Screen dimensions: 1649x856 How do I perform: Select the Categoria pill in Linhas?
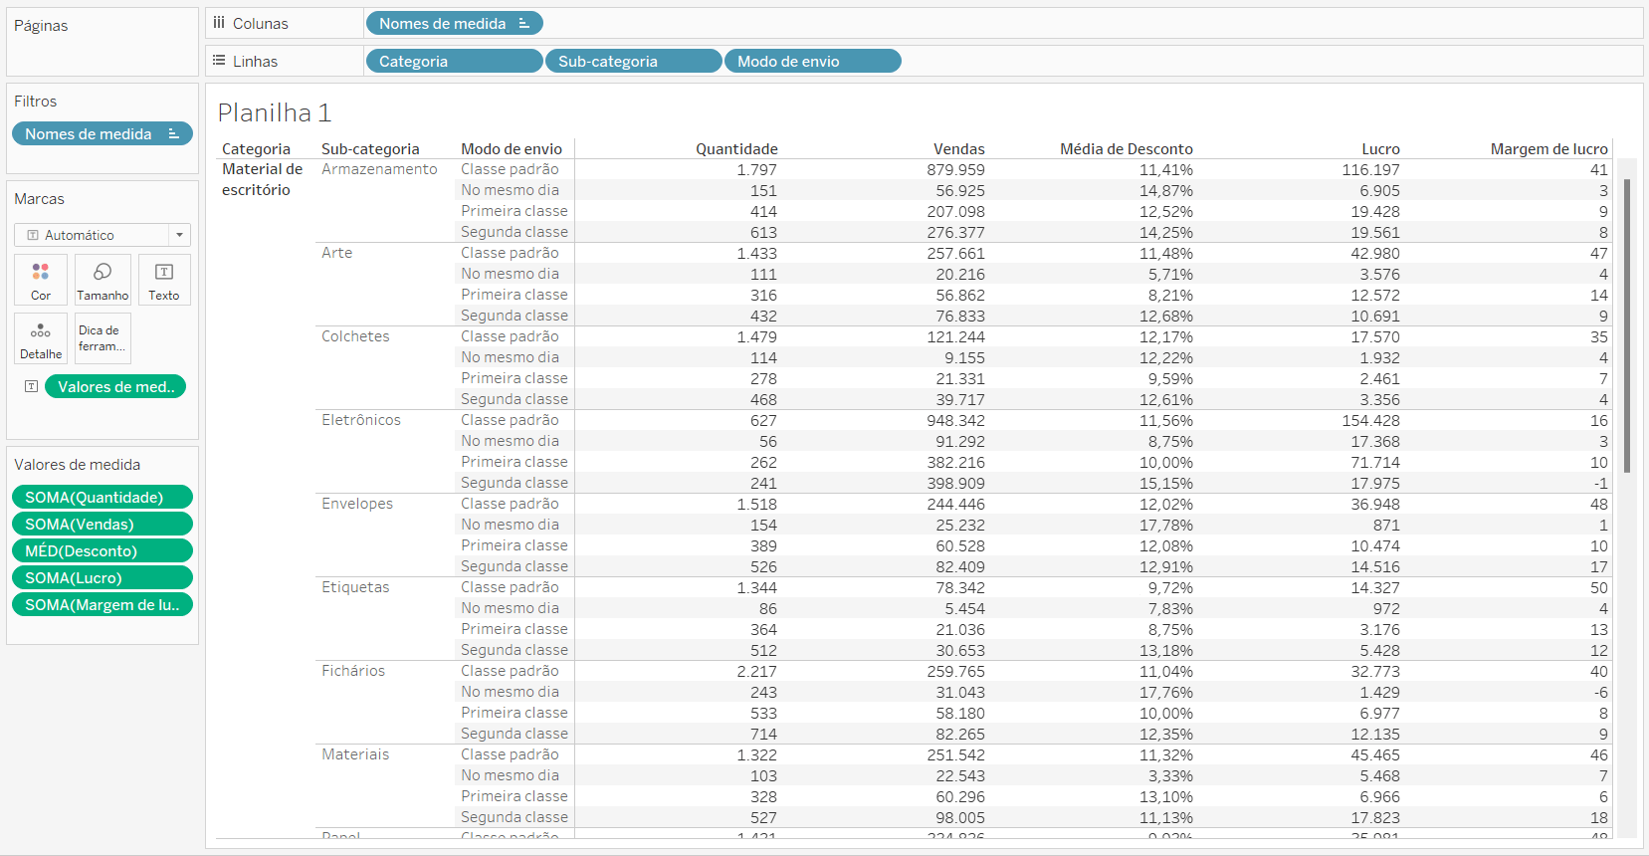click(x=454, y=61)
